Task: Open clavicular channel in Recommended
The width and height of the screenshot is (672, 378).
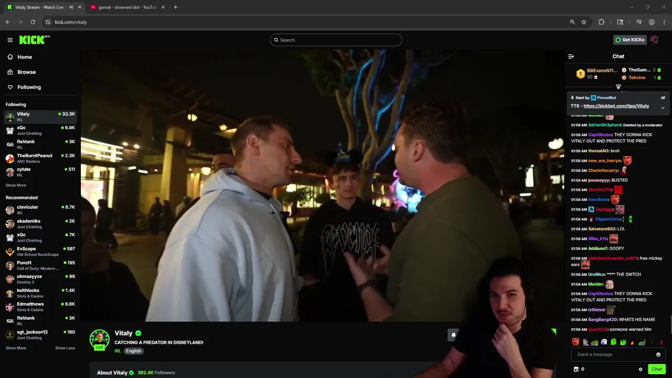Action: click(40, 209)
